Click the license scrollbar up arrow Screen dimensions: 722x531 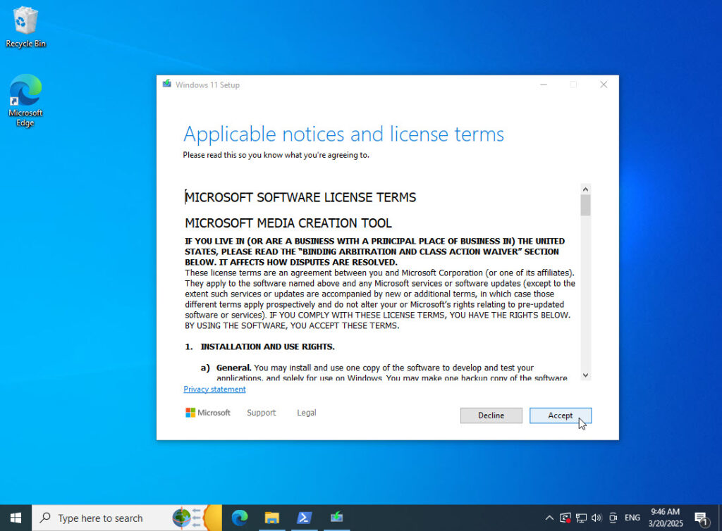pyautogui.click(x=585, y=189)
